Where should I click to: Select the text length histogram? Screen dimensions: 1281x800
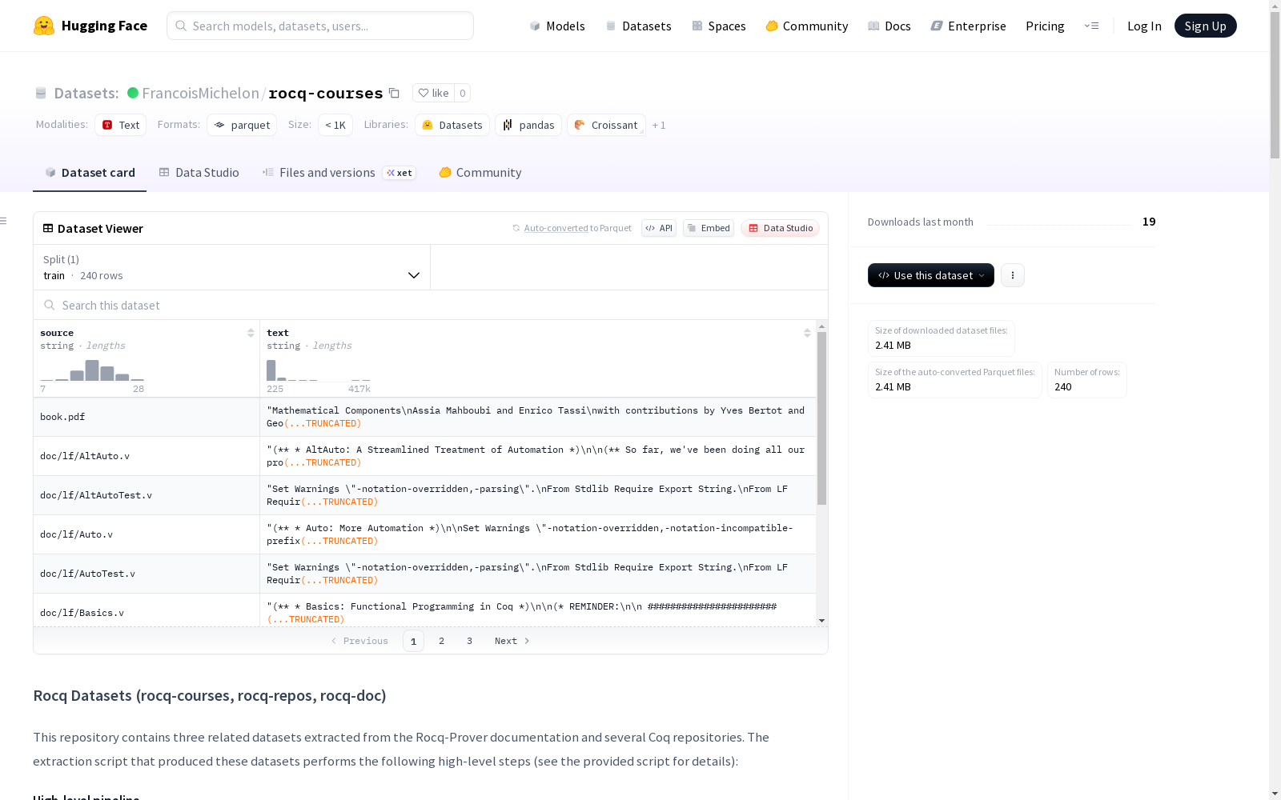[x=319, y=370]
